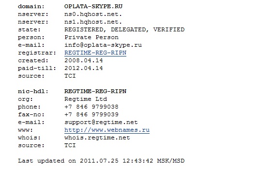Click the REGISTERED, DELEGATED, VERIFIED state text
This screenshot has width=258, height=179.
point(124,30)
